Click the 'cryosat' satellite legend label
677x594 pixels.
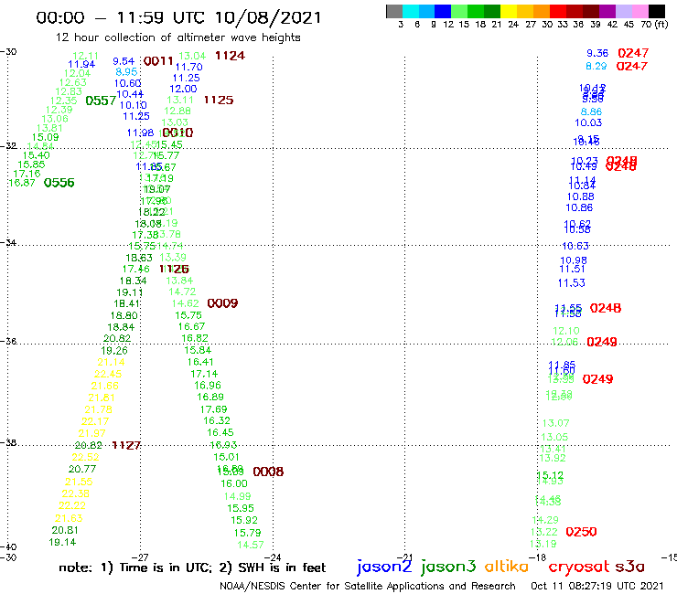click(579, 567)
